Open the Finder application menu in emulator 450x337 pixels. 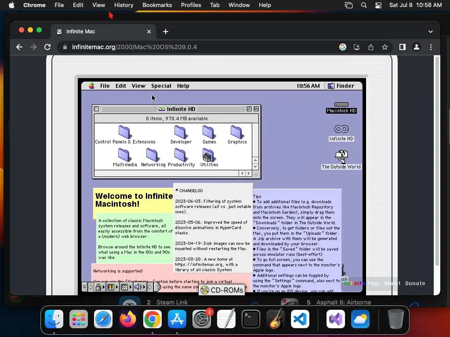pos(341,86)
